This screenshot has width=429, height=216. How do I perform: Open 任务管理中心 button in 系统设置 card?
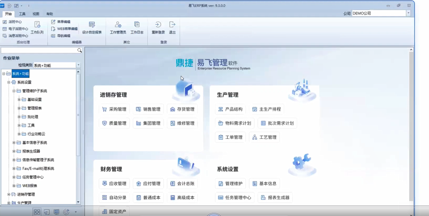235,198
